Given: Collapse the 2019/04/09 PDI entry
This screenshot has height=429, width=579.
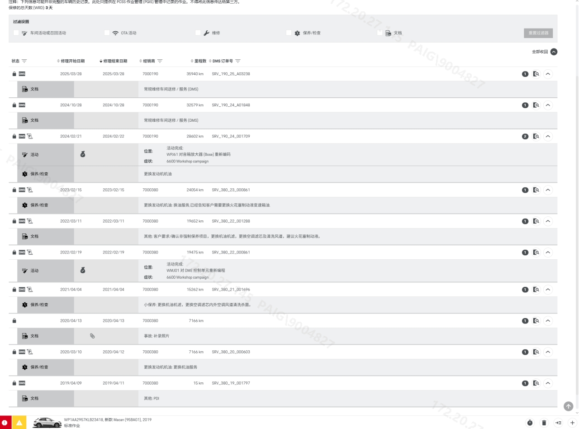Looking at the screenshot, I should pos(548,383).
